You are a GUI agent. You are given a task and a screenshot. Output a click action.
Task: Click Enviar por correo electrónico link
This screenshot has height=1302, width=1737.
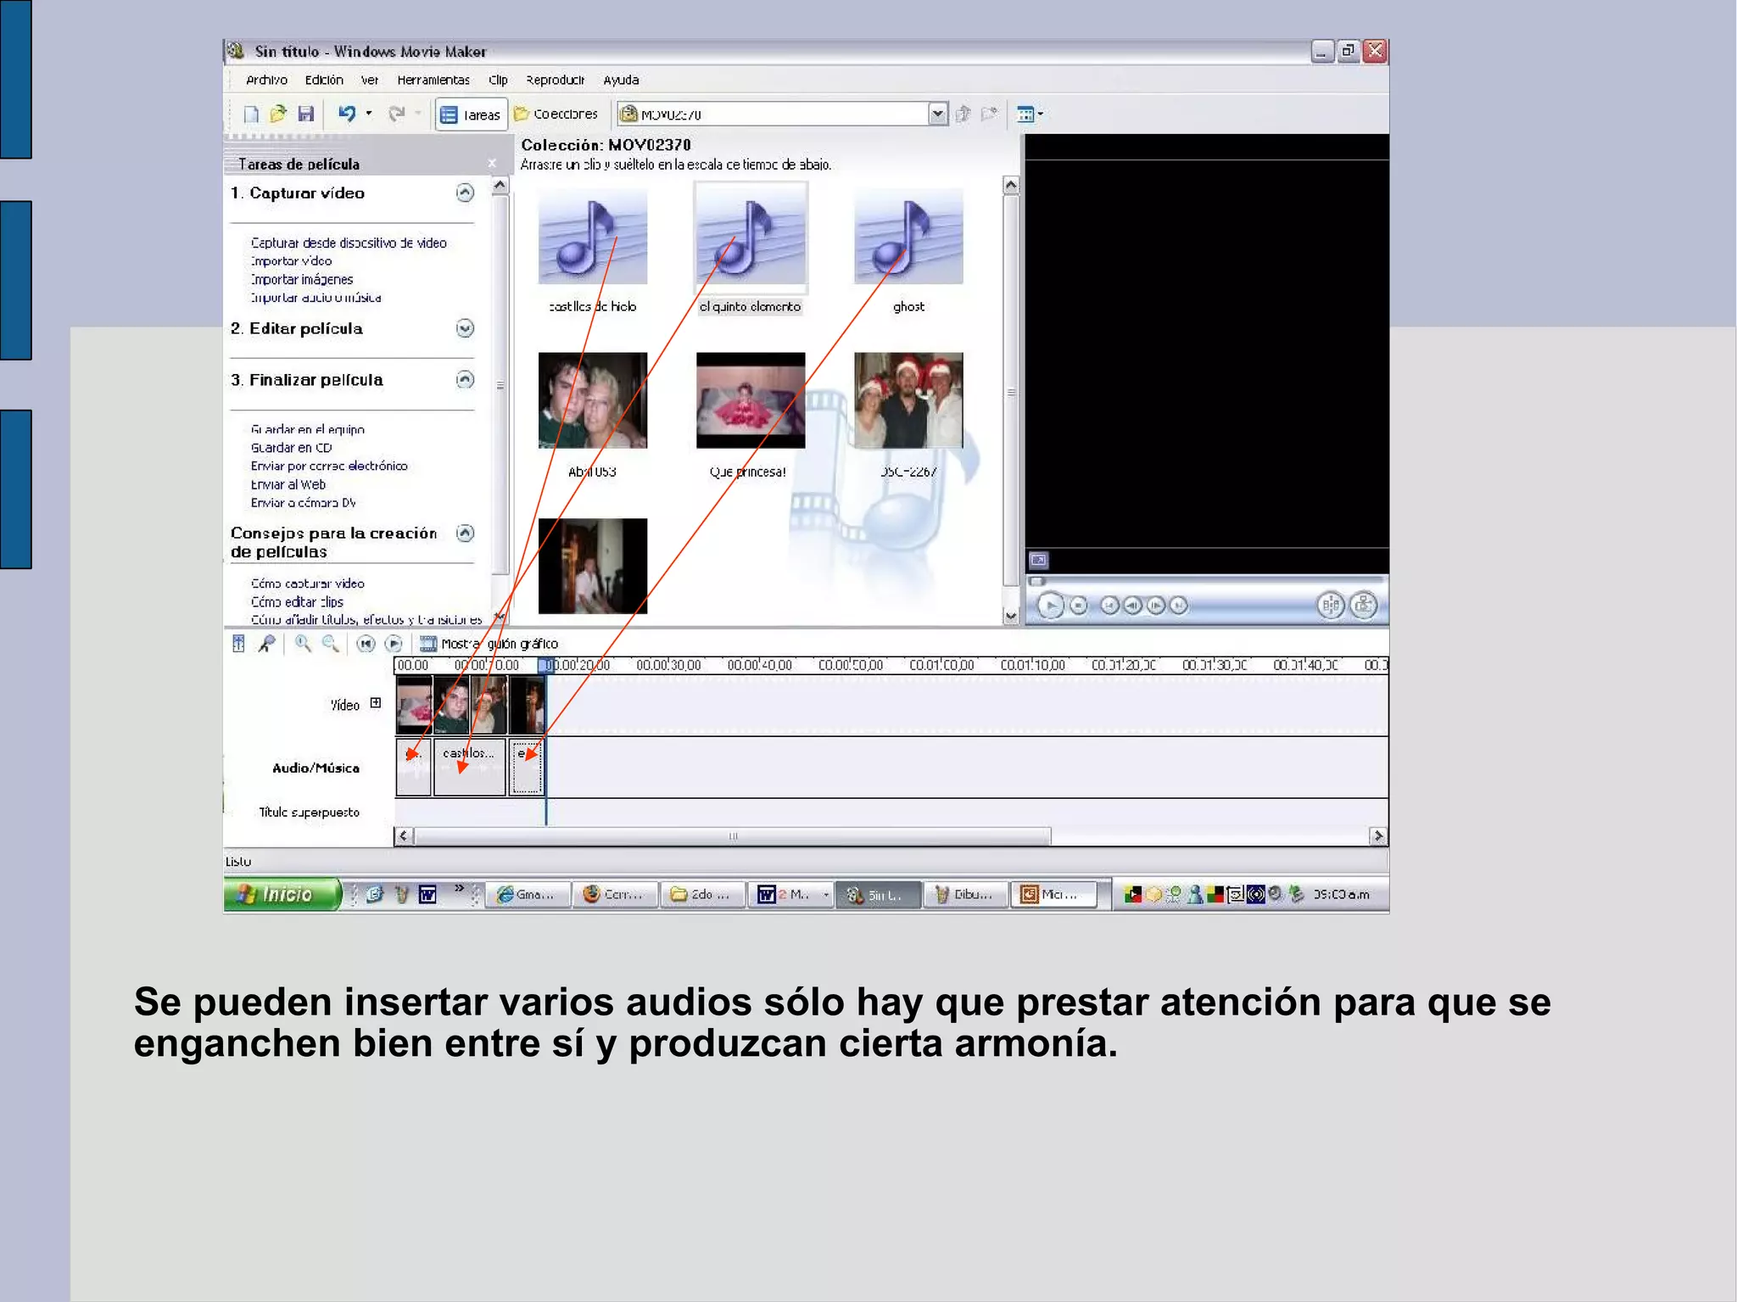click(329, 466)
